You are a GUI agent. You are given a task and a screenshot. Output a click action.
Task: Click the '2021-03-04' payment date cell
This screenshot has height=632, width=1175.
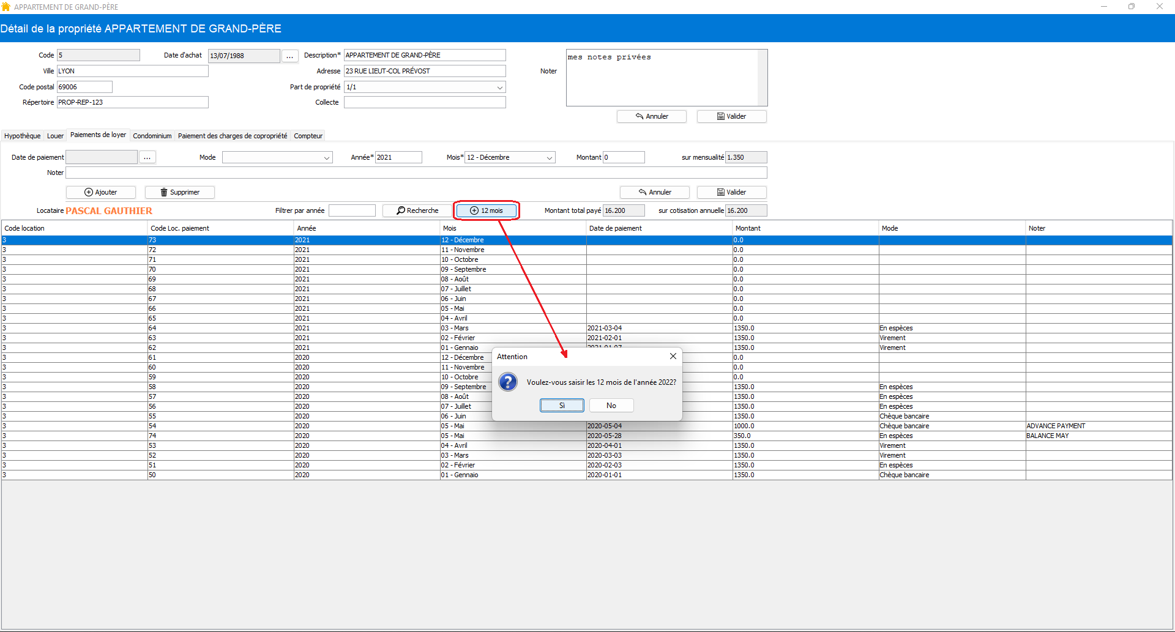coord(659,328)
